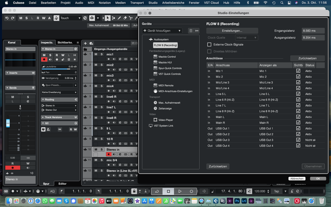
Task: Open Stereo In input routing dropdown
Action: click(59, 106)
